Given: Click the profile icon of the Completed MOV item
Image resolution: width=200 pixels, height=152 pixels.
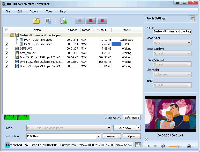Looking at the screenshot, I should 21,40.
